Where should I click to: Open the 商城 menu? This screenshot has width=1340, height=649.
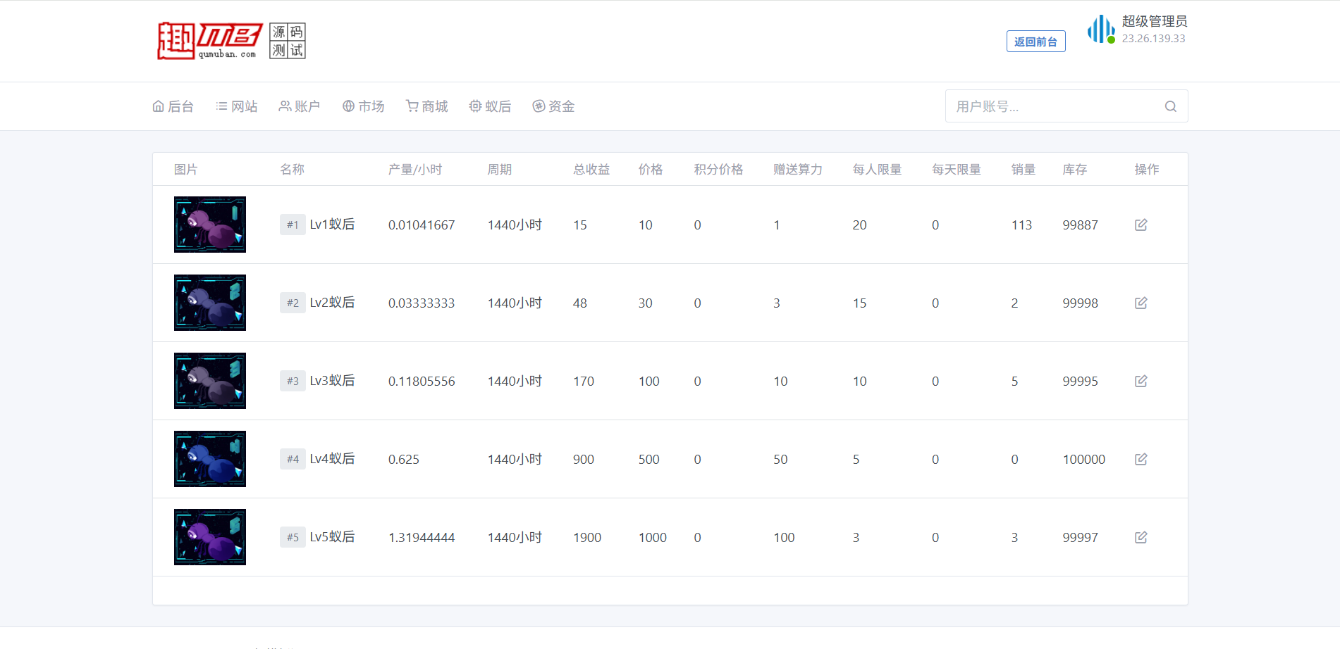pyautogui.click(x=427, y=106)
